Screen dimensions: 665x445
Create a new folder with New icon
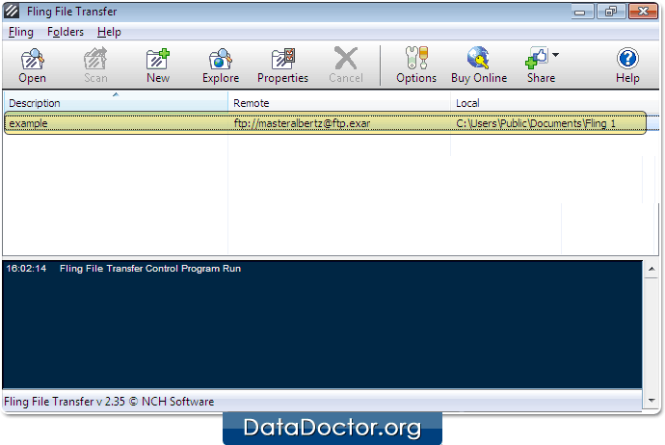tap(158, 60)
